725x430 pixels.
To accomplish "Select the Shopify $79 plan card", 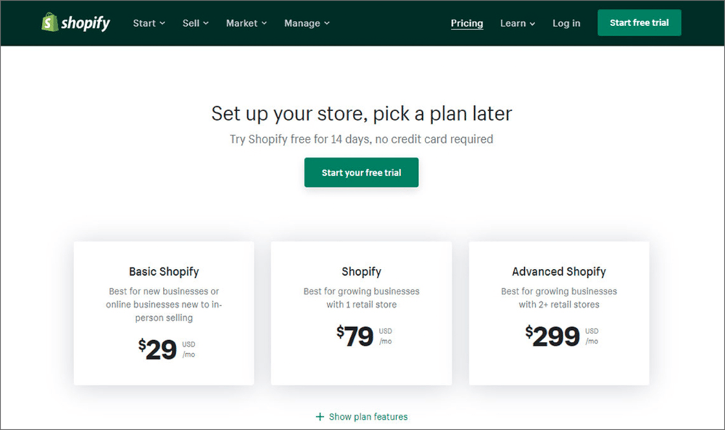I will pyautogui.click(x=361, y=313).
